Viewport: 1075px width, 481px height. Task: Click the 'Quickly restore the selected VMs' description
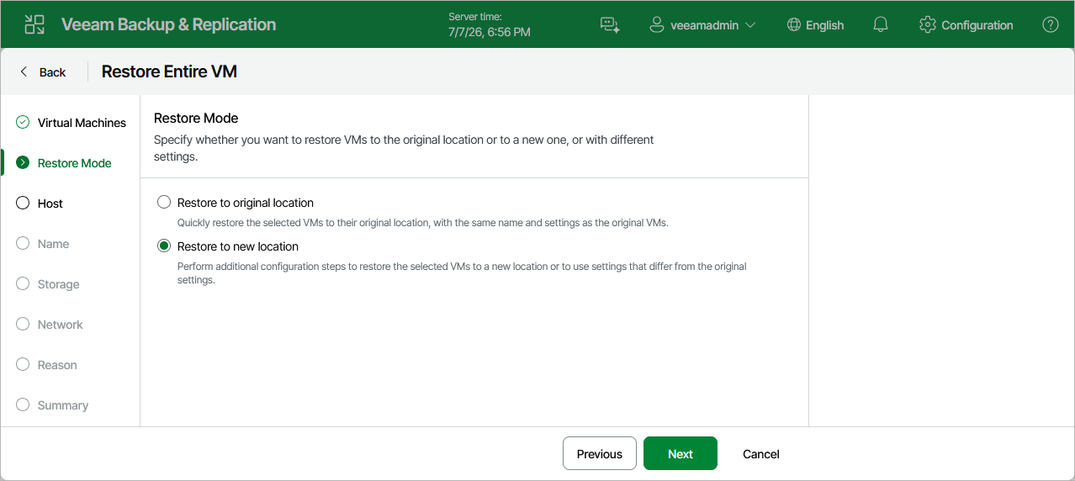pyautogui.click(x=422, y=223)
